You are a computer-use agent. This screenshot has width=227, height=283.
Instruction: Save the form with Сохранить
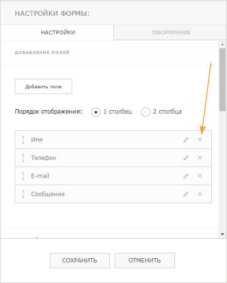point(80,261)
